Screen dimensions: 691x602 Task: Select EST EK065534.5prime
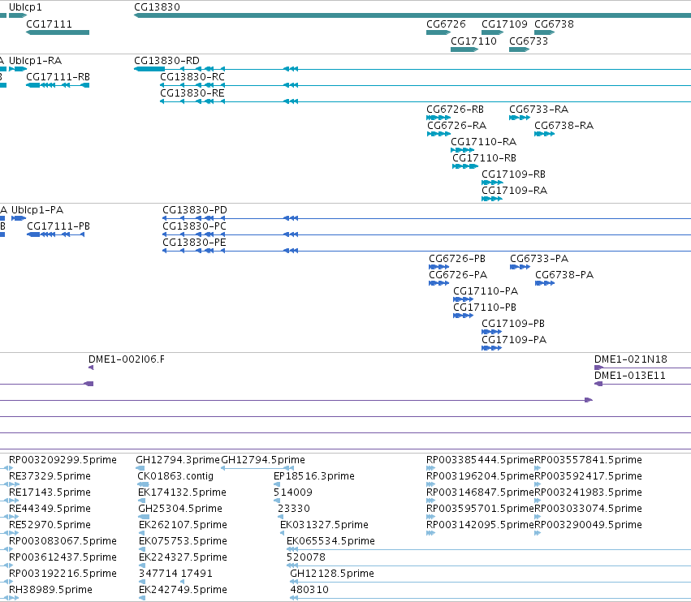330,540
